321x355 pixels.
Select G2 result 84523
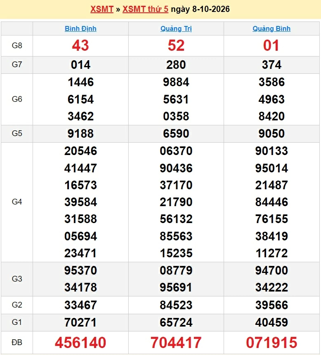(176, 305)
